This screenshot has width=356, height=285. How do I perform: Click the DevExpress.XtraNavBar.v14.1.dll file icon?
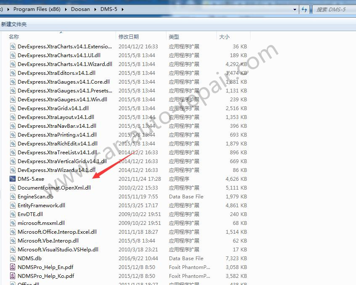13,126
